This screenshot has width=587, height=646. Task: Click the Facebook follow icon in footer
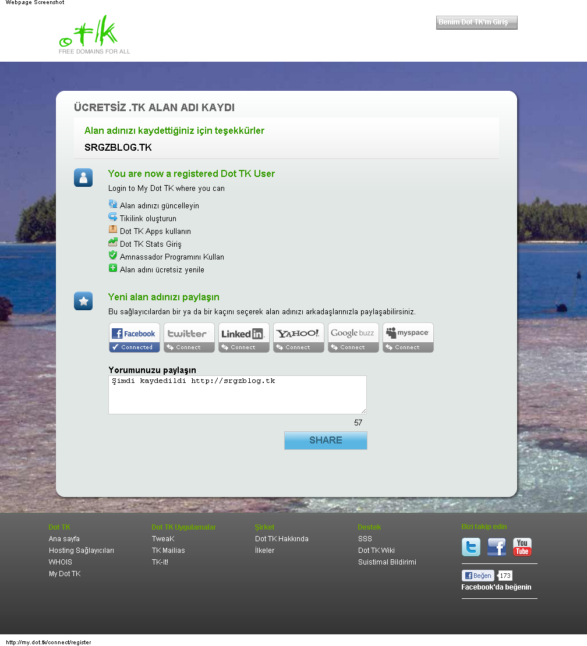497,547
